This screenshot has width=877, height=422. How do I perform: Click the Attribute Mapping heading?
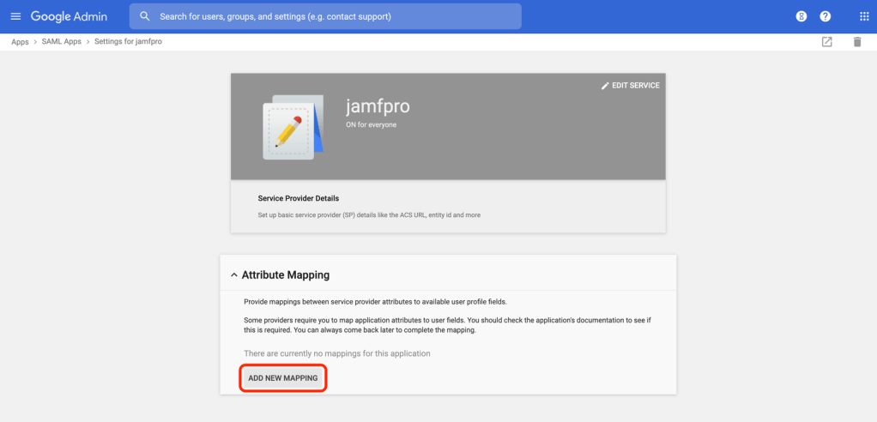click(x=286, y=275)
